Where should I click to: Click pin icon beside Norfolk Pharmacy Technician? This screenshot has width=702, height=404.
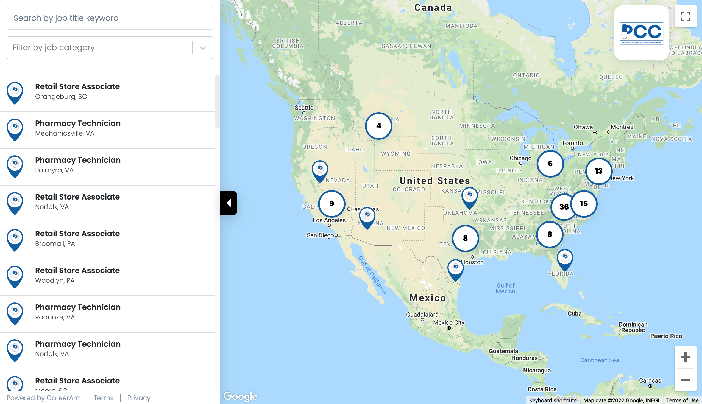[15, 350]
